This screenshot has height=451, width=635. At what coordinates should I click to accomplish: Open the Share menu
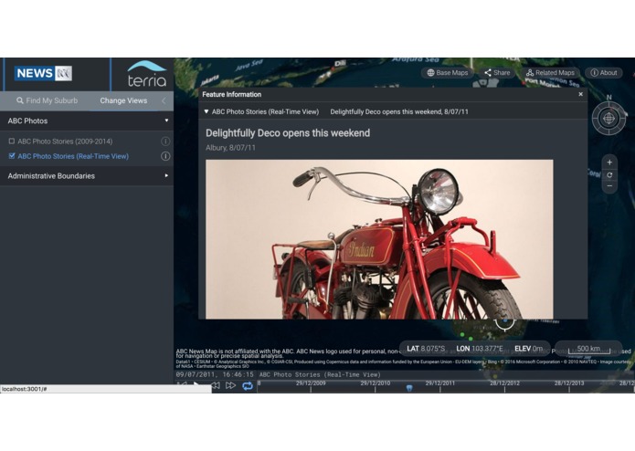pyautogui.click(x=497, y=73)
